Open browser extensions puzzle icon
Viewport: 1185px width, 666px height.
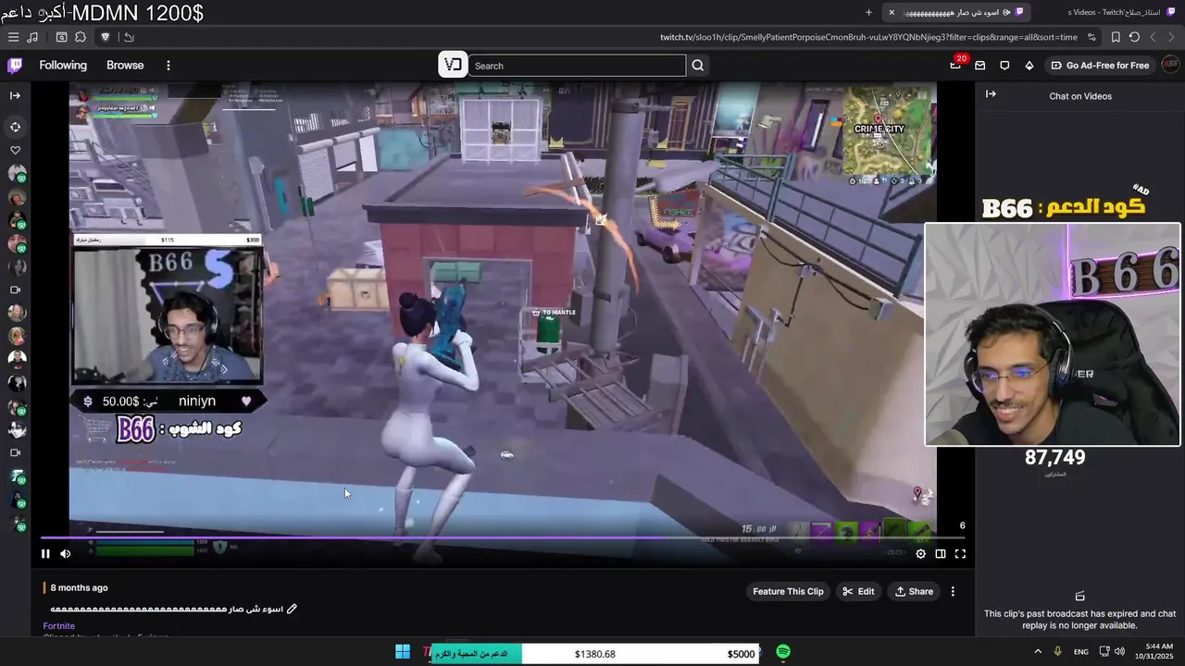(81, 37)
